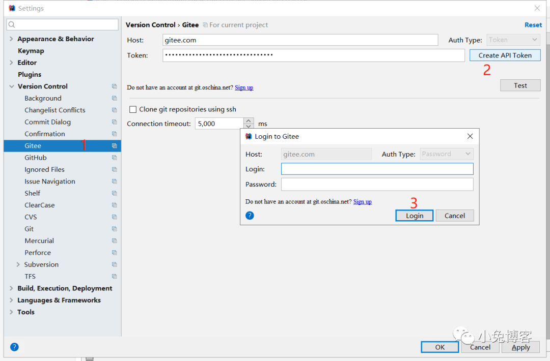
Task: Click Sign up link in Settings panel
Action: click(x=244, y=87)
